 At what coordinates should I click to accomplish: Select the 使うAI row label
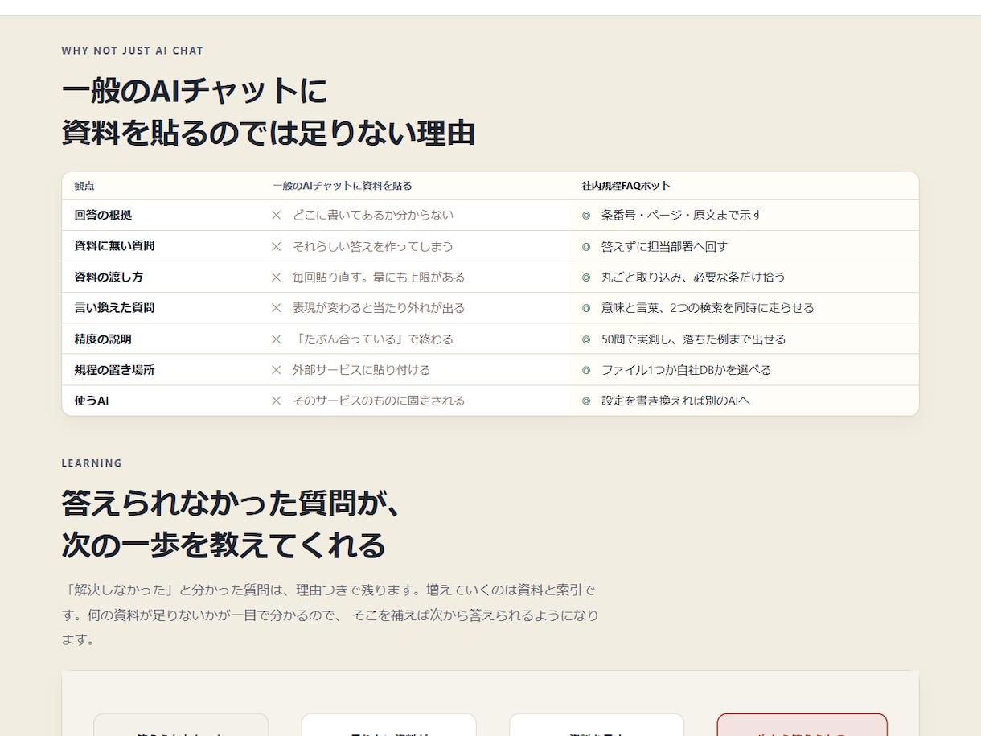point(92,401)
